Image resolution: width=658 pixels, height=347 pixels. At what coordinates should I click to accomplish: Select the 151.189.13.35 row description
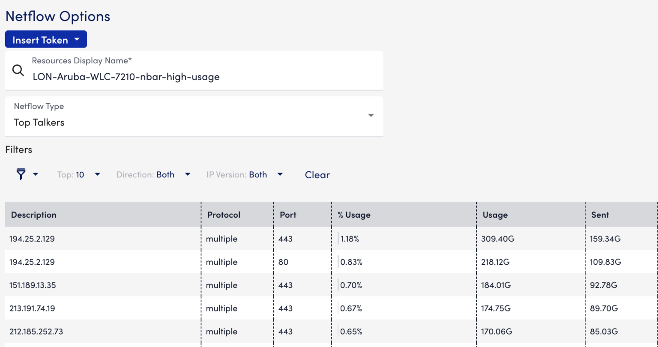[x=33, y=285]
